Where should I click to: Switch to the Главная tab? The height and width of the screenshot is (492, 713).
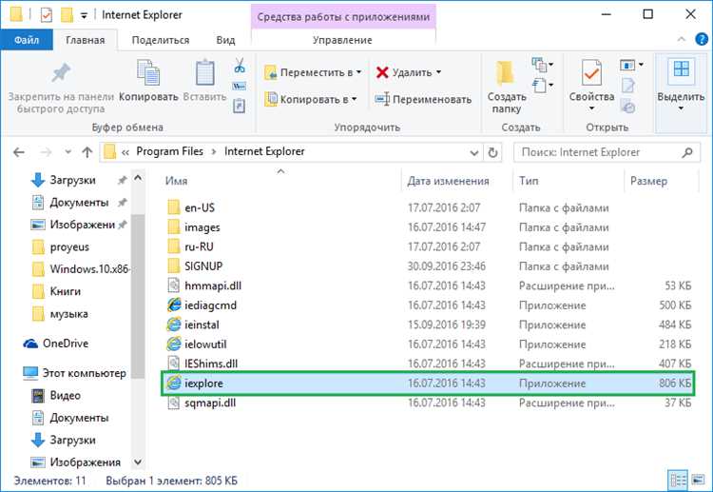(85, 40)
